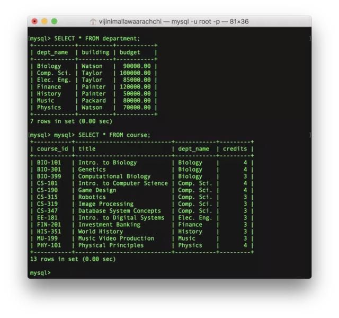Minimize the terminal using yellow button
The height and width of the screenshot is (318, 339).
(x=44, y=22)
